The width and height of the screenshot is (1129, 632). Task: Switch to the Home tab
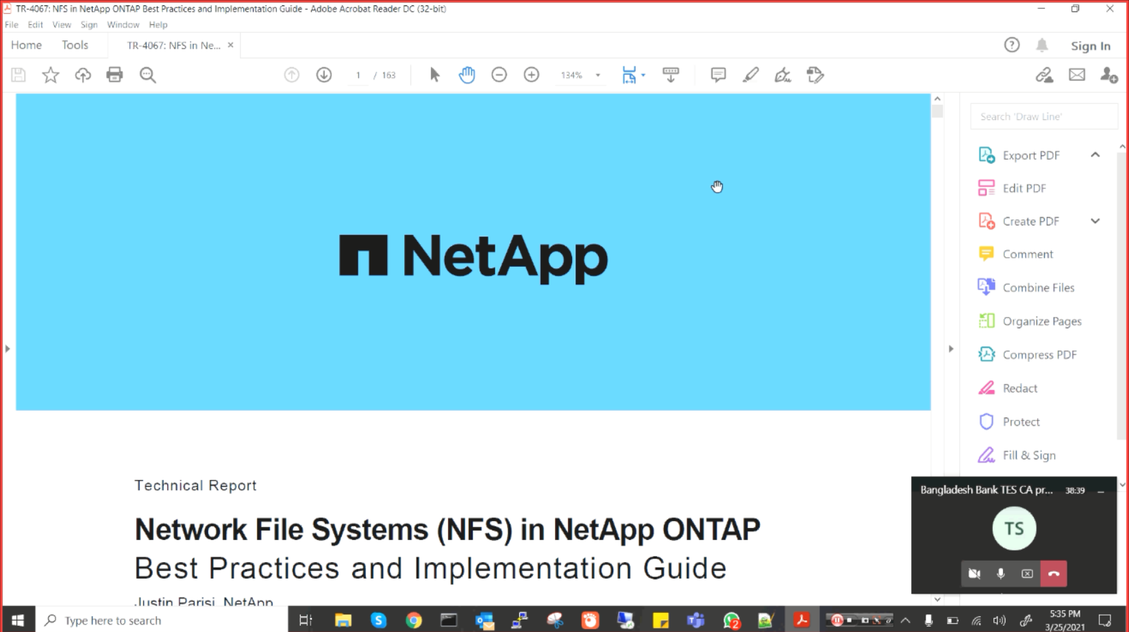coord(26,45)
